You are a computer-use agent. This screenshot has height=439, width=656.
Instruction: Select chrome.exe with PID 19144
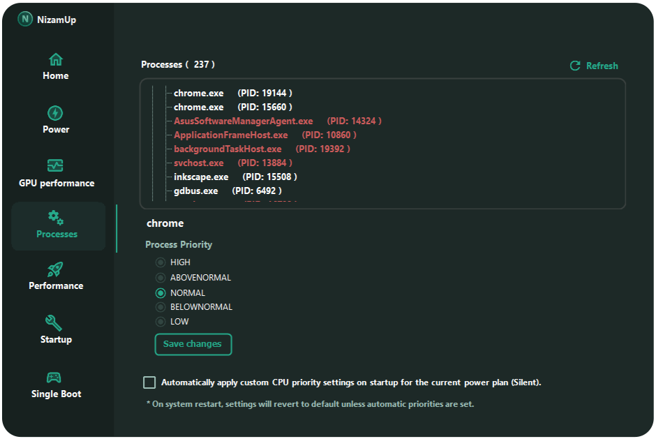(199, 93)
